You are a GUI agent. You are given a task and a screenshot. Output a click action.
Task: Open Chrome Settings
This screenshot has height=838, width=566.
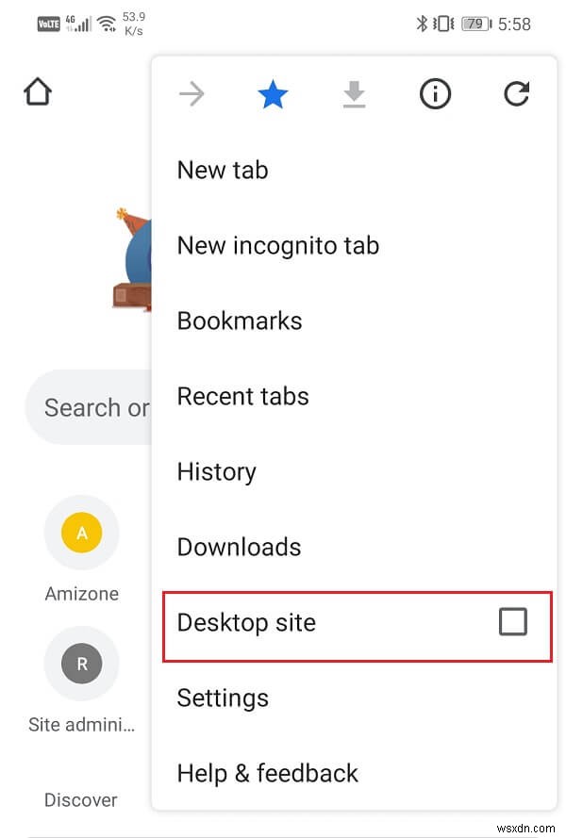[223, 698]
